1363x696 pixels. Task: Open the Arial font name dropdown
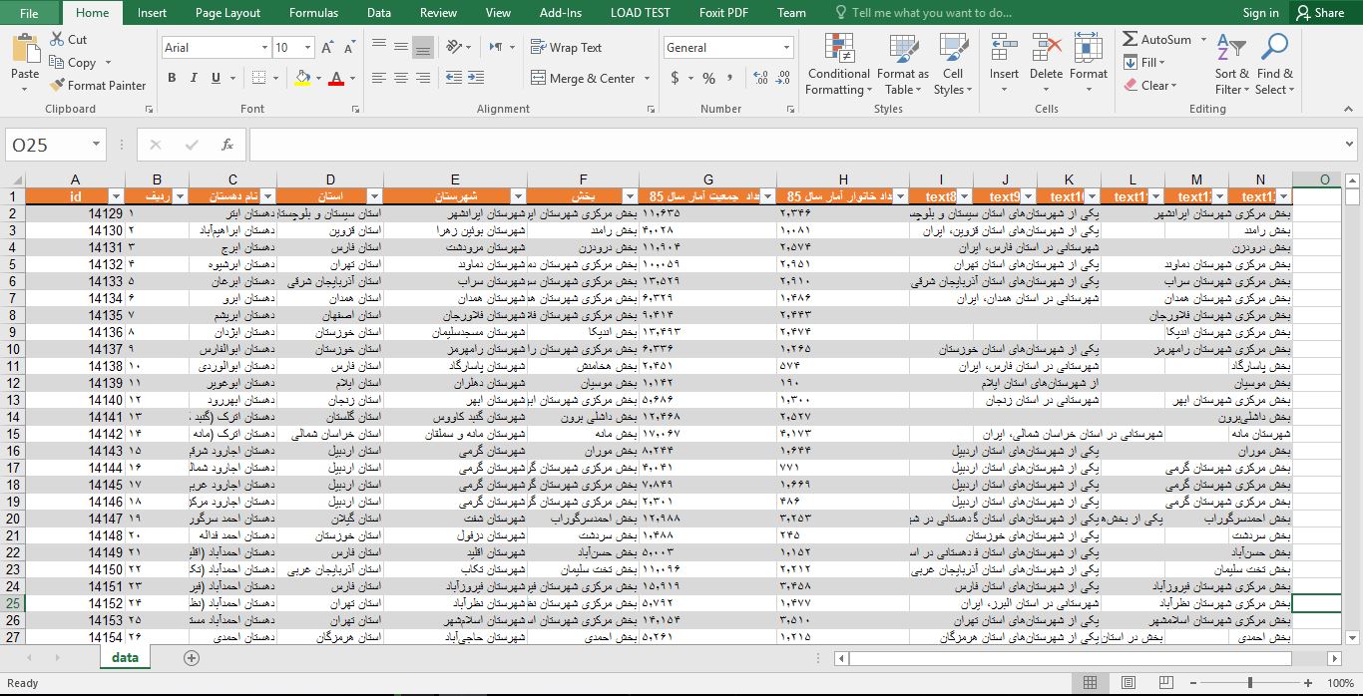click(x=264, y=48)
